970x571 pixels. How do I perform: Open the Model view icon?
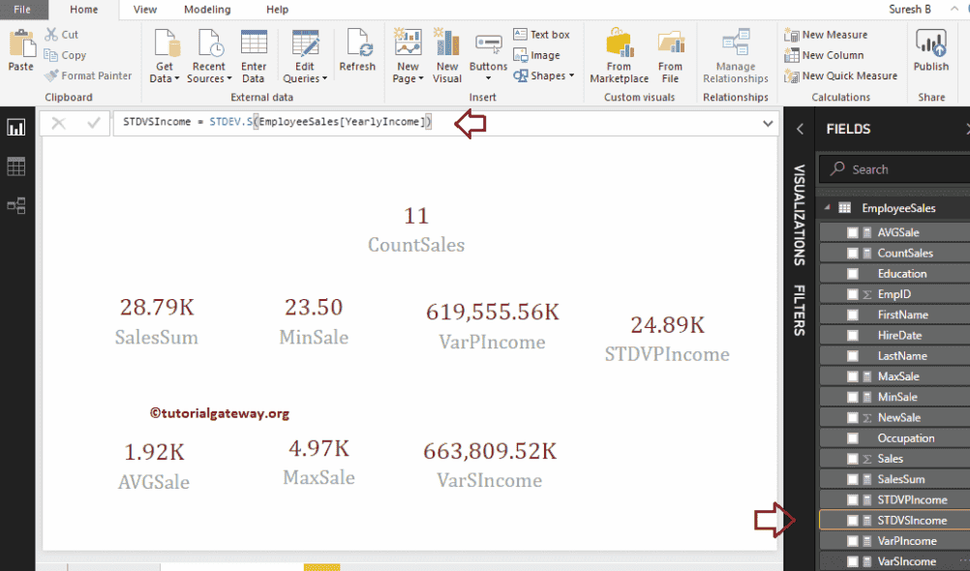15,204
